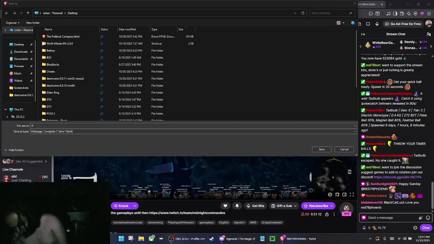The height and width of the screenshot is (244, 434).
Task: Share the stream via share icon
Action: (x=327, y=214)
